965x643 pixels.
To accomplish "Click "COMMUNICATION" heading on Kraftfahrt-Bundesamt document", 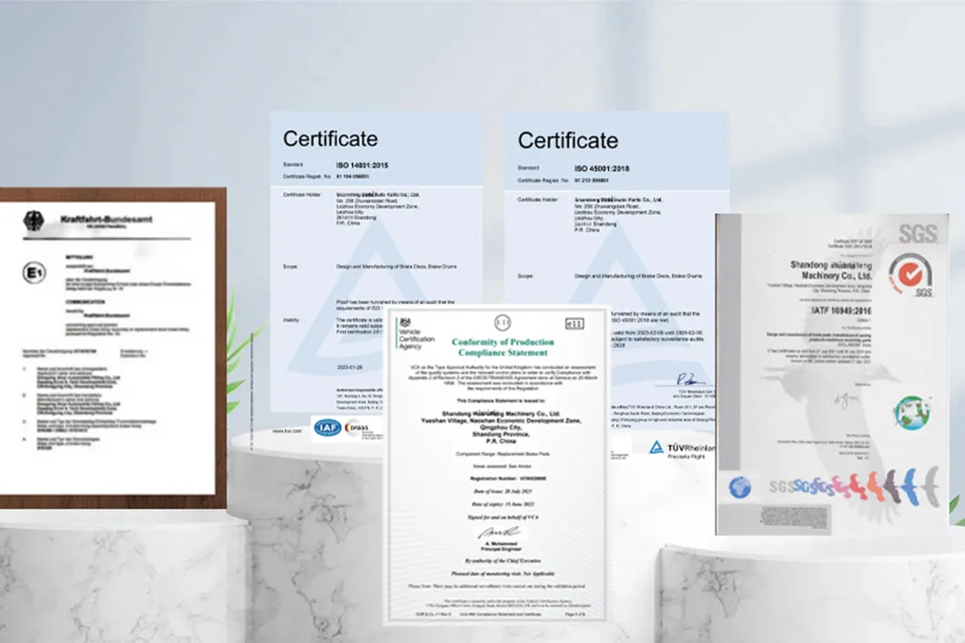I will [x=86, y=301].
